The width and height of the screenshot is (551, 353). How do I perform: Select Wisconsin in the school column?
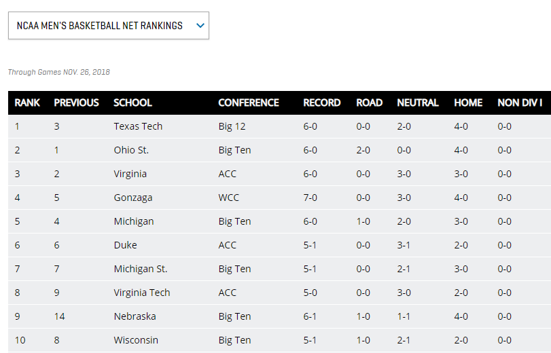(x=136, y=340)
